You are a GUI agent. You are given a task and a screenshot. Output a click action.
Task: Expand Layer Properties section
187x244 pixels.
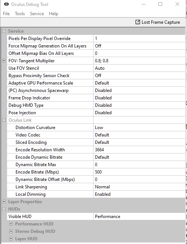click(4, 202)
